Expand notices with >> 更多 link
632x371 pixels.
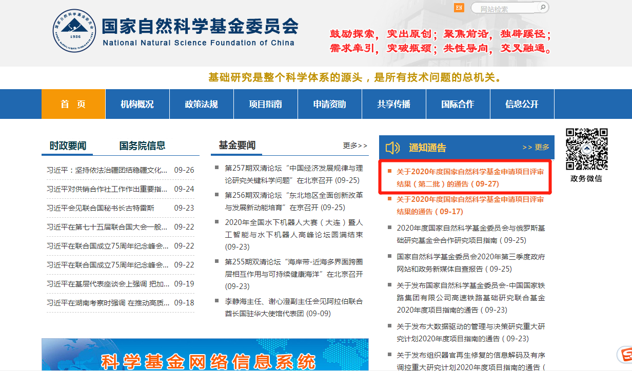tap(536, 148)
